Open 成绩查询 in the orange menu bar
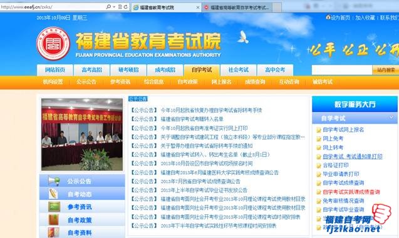The image size is (399, 238). coord(255,82)
